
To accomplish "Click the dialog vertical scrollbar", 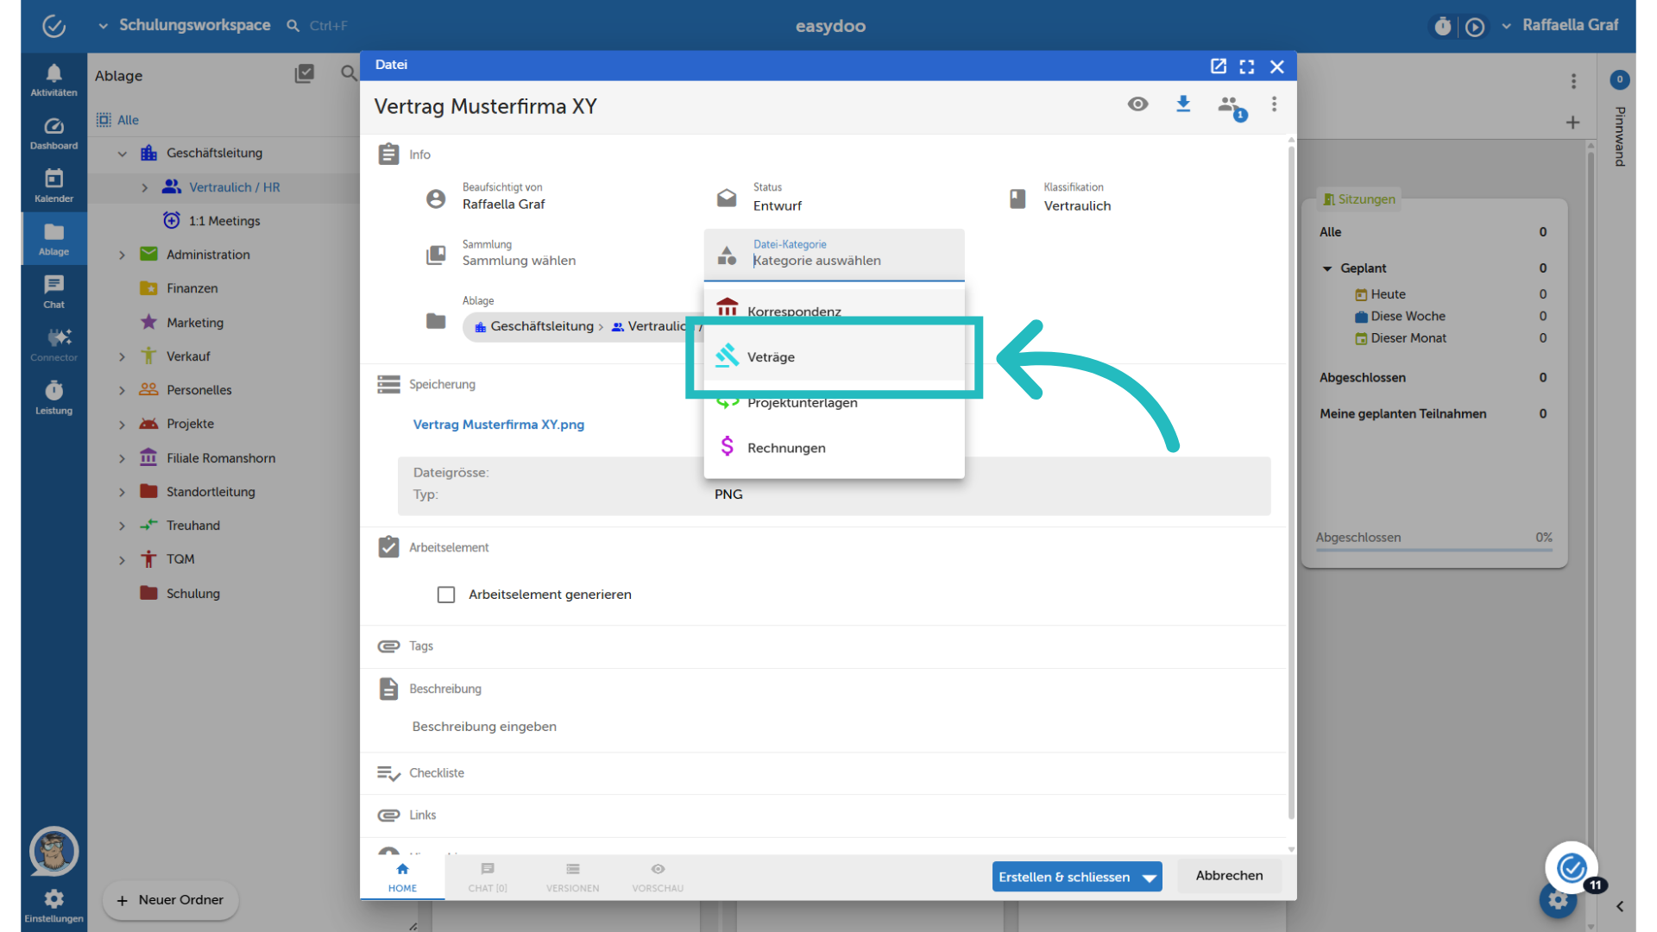I will (1291, 483).
